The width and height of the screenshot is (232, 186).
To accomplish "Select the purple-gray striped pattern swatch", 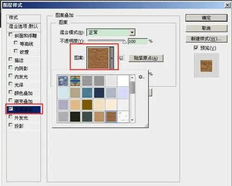I will point(63,105).
